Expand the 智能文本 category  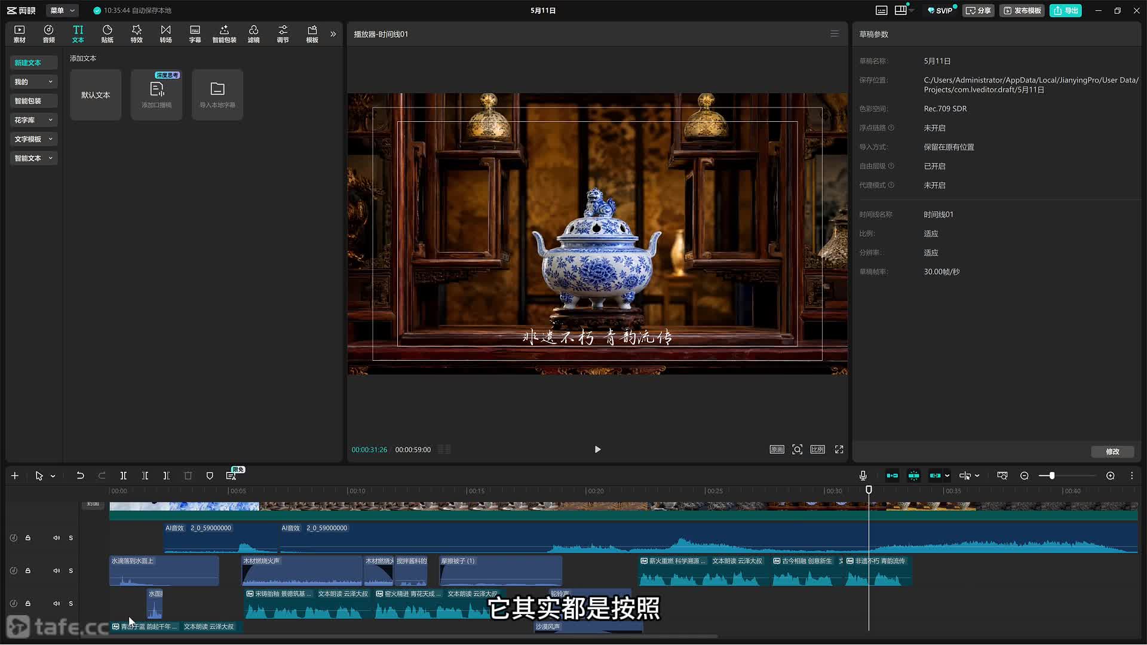33,158
